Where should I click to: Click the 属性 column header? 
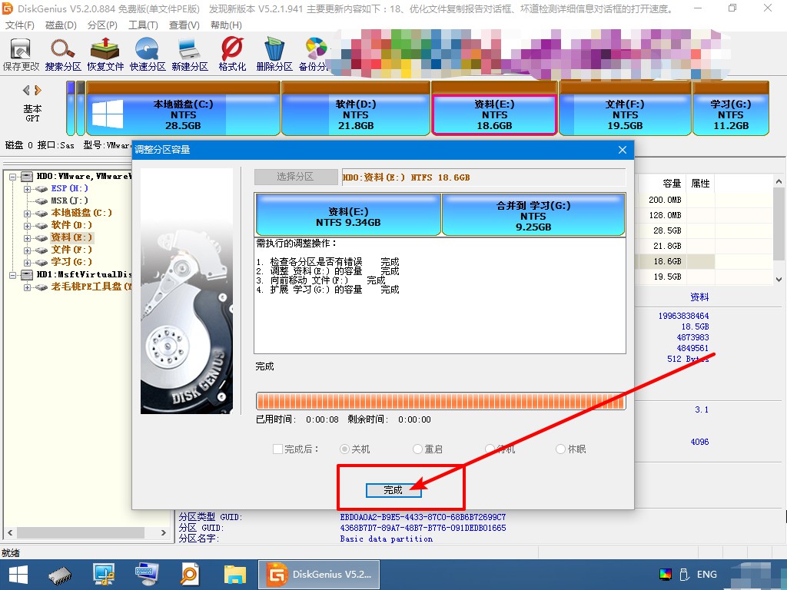tap(700, 183)
